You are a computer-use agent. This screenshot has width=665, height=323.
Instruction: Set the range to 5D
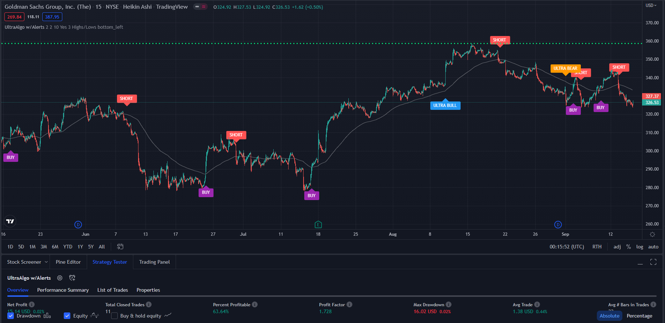[x=21, y=247]
